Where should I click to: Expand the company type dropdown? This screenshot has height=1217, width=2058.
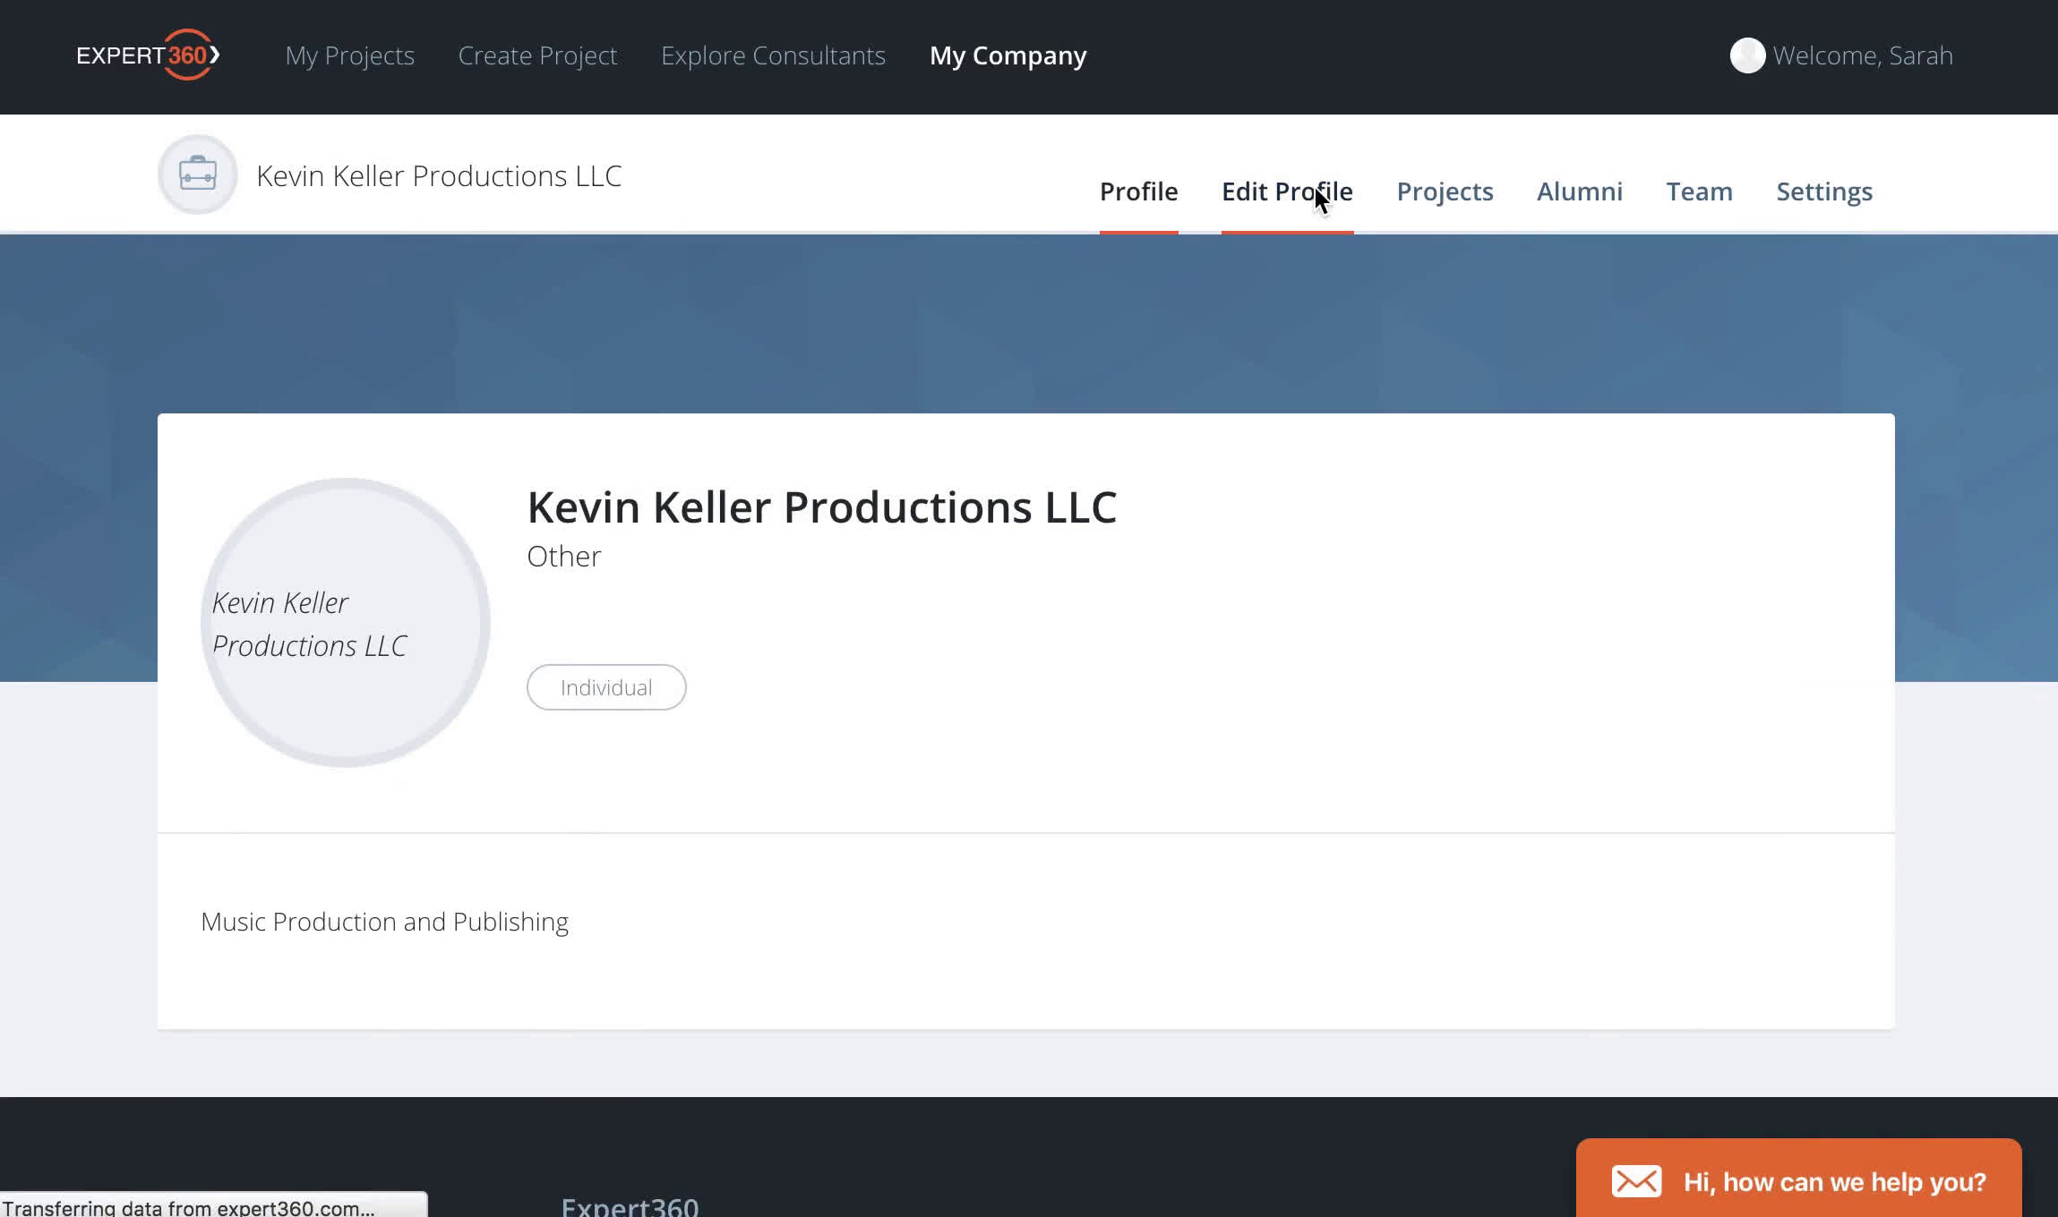click(562, 557)
